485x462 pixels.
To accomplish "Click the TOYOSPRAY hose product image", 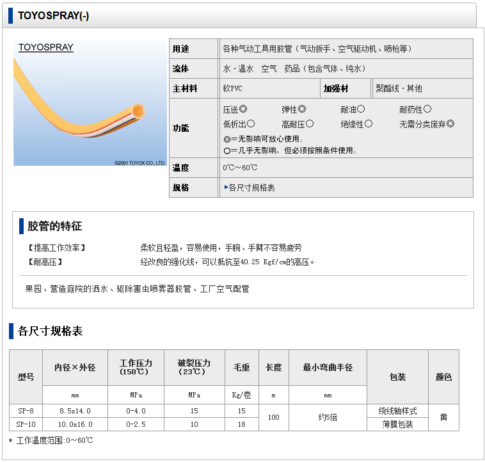I will pos(90,102).
